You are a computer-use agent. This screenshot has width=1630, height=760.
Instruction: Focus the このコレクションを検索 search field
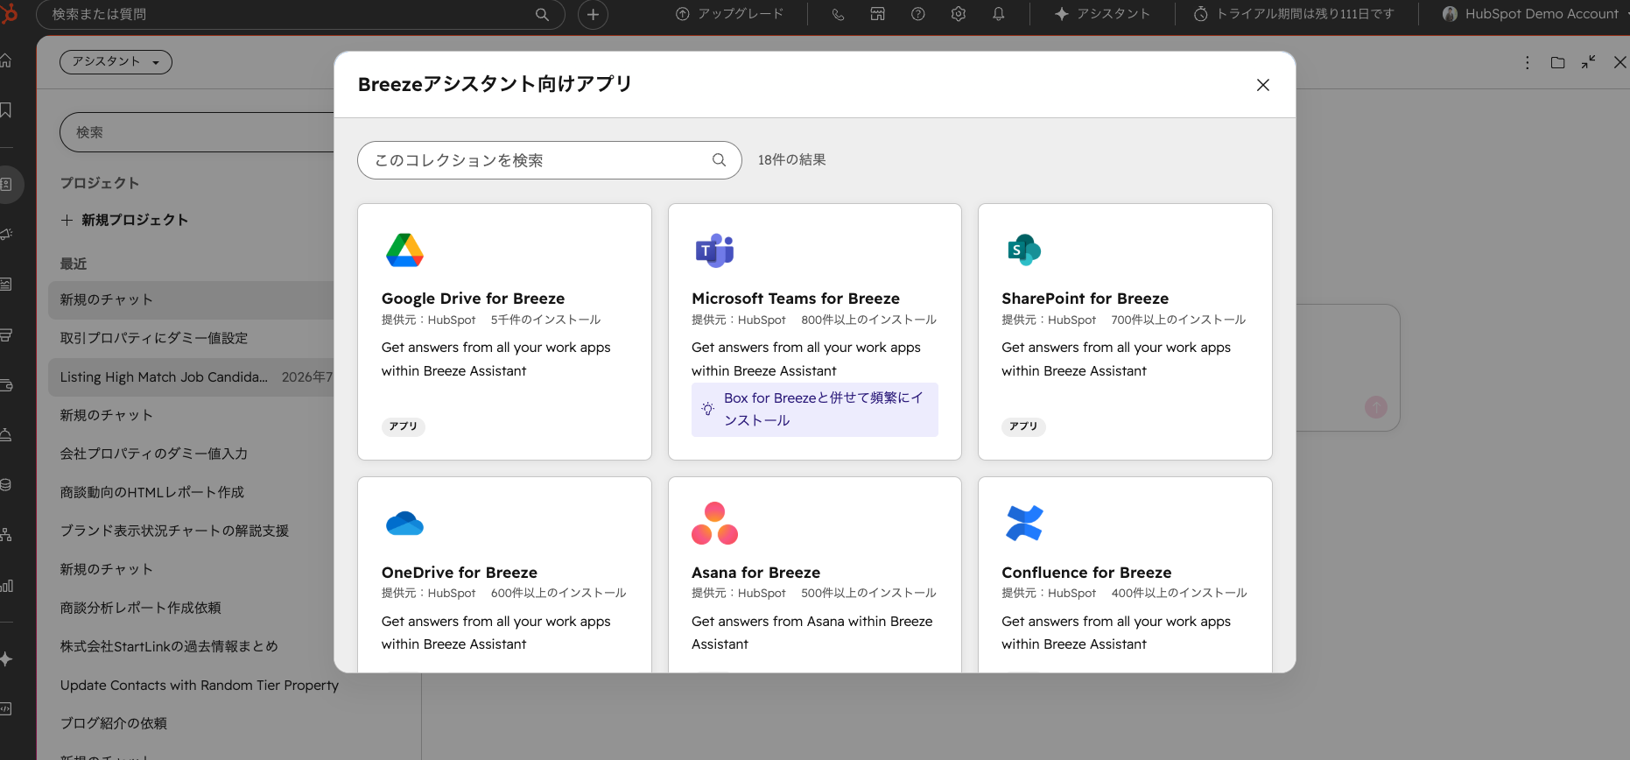click(550, 160)
